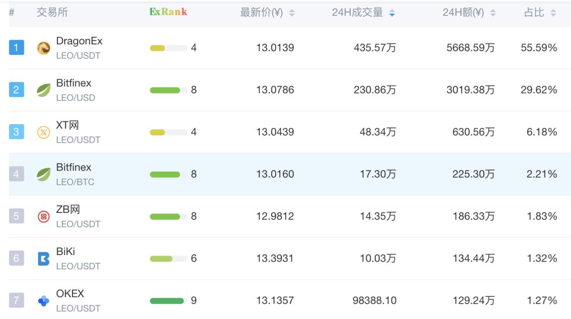
Task: Sort by 24H额(¥) using its sort arrows
Action: pos(493,13)
